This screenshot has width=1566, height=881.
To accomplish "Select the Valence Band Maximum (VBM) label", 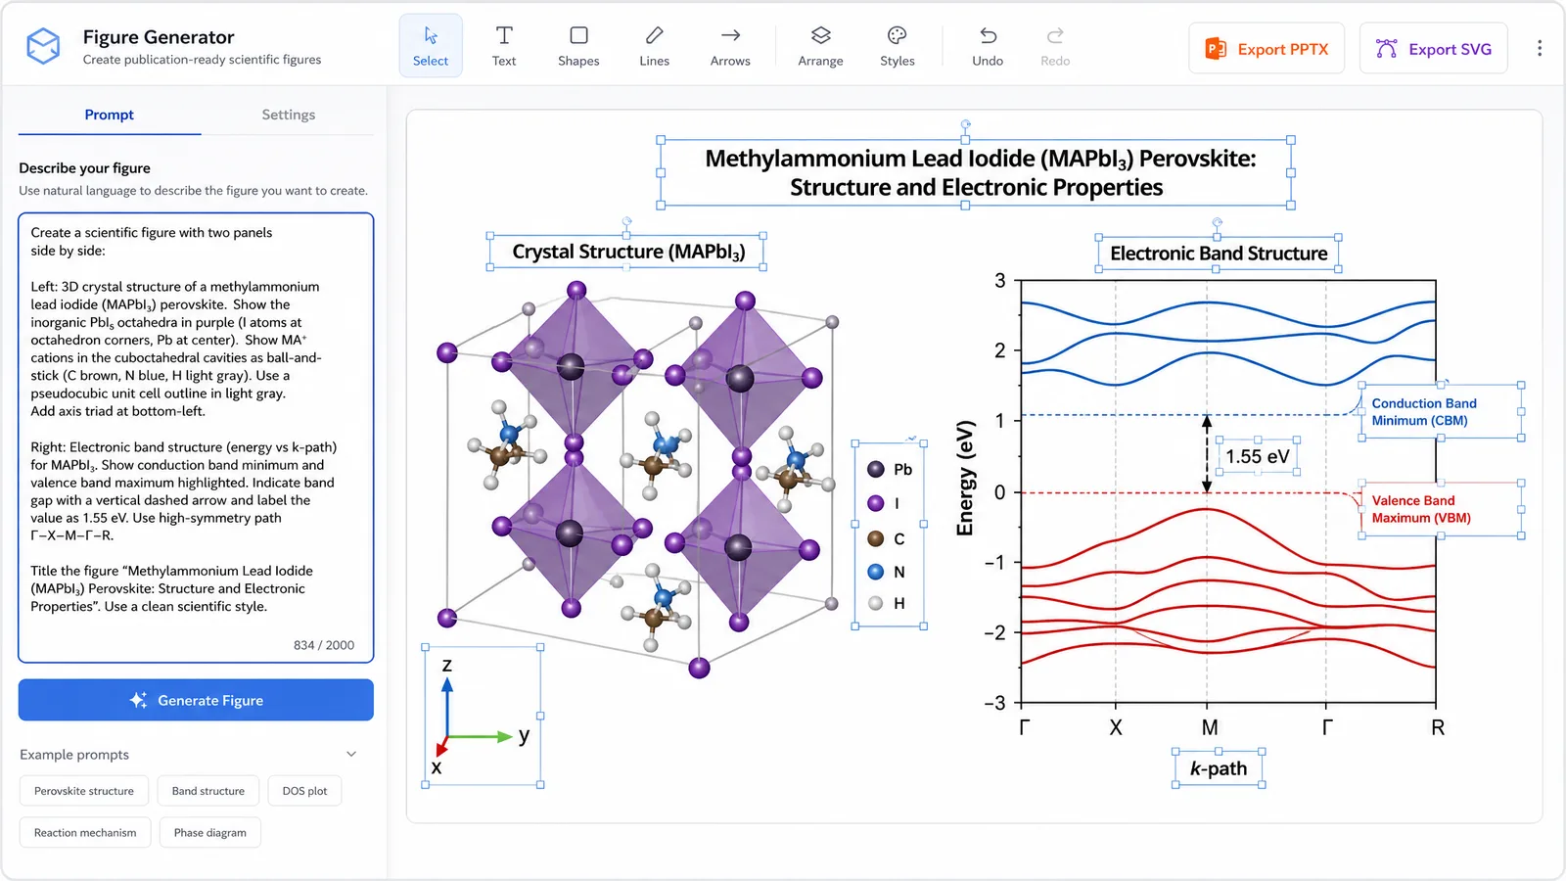I will 1441,509.
